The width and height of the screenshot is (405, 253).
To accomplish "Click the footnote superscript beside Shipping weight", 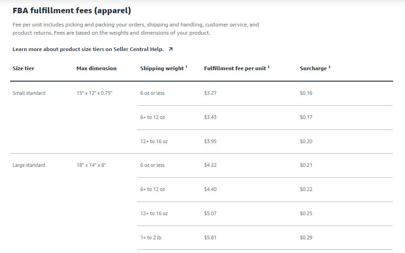I will (x=186, y=67).
